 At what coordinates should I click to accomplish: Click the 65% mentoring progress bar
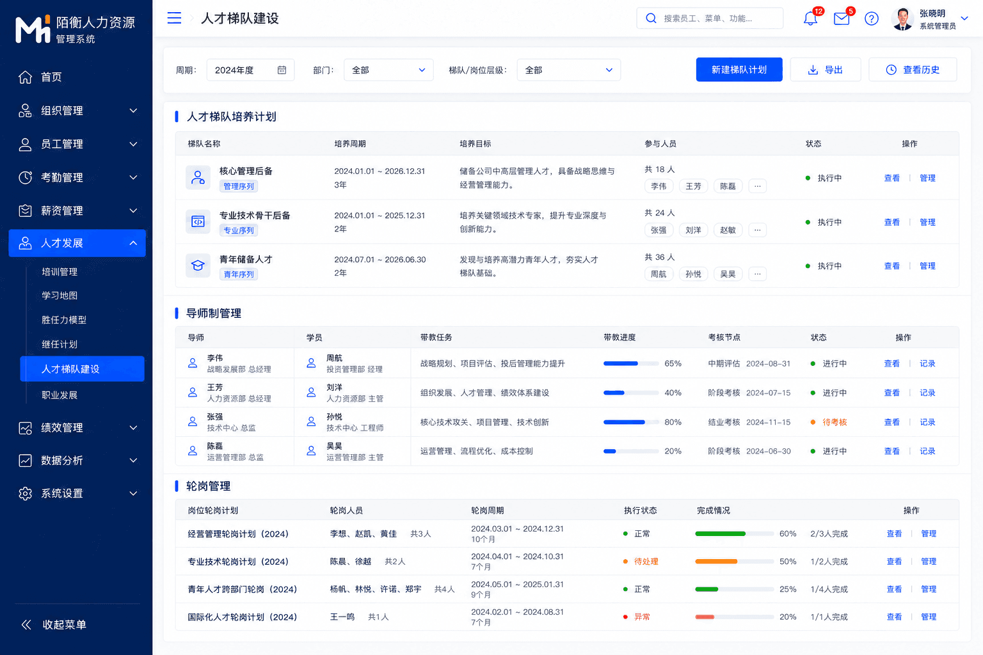[x=631, y=363]
